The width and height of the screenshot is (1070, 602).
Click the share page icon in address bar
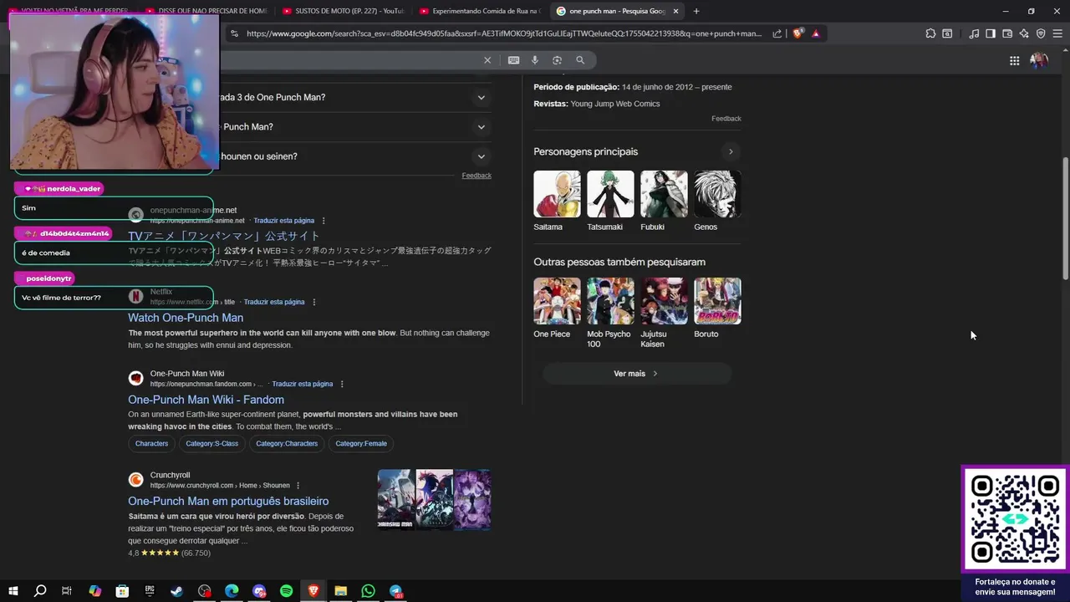777,33
